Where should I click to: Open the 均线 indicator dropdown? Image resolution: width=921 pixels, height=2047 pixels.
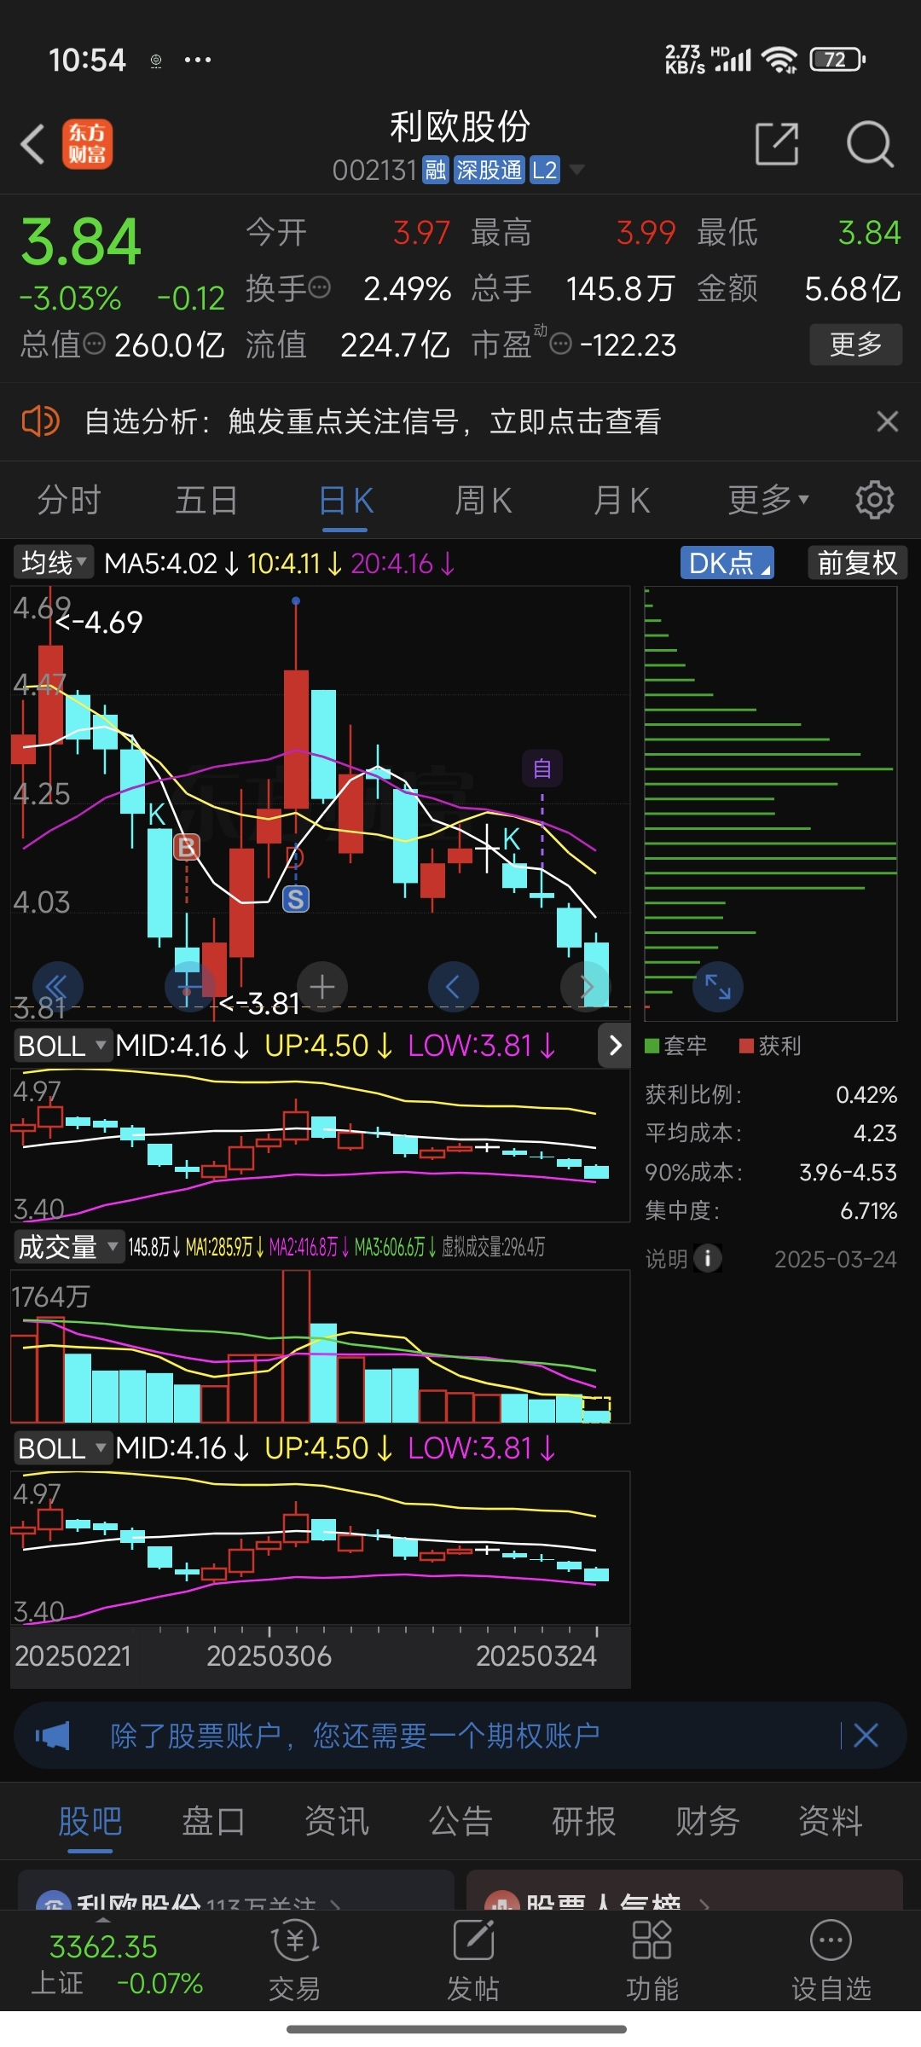pos(52,563)
